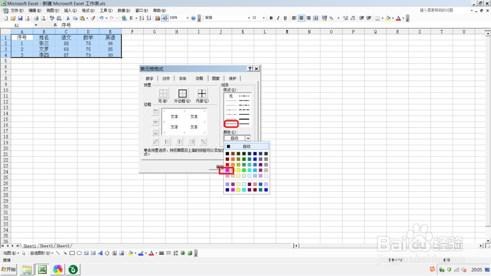The height and width of the screenshot is (276, 491).
Task: Sort descending with Z-A icon
Action: tap(149, 18)
